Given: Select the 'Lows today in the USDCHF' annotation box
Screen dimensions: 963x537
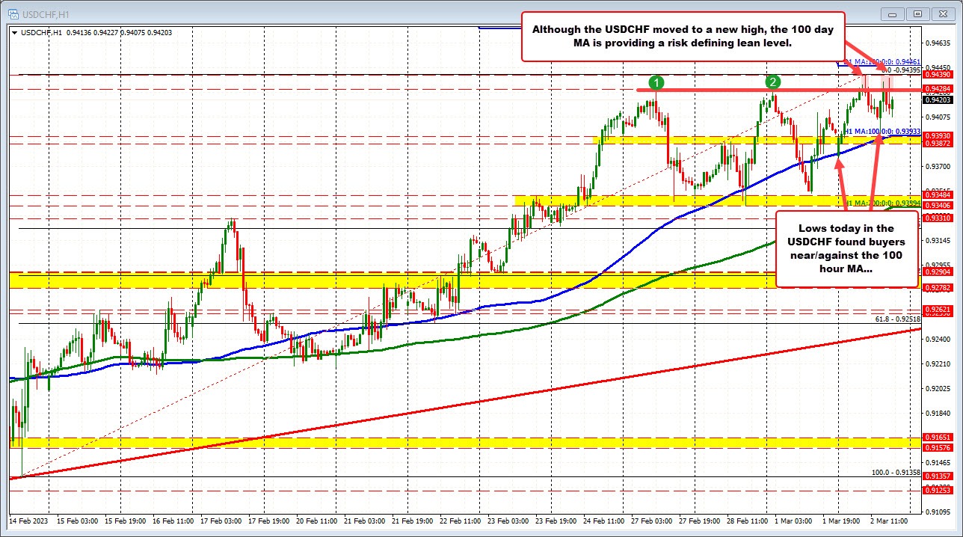Looking at the screenshot, I should click(x=846, y=249).
